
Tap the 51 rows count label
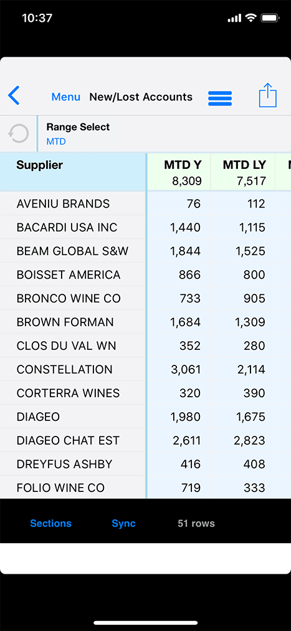point(196,523)
